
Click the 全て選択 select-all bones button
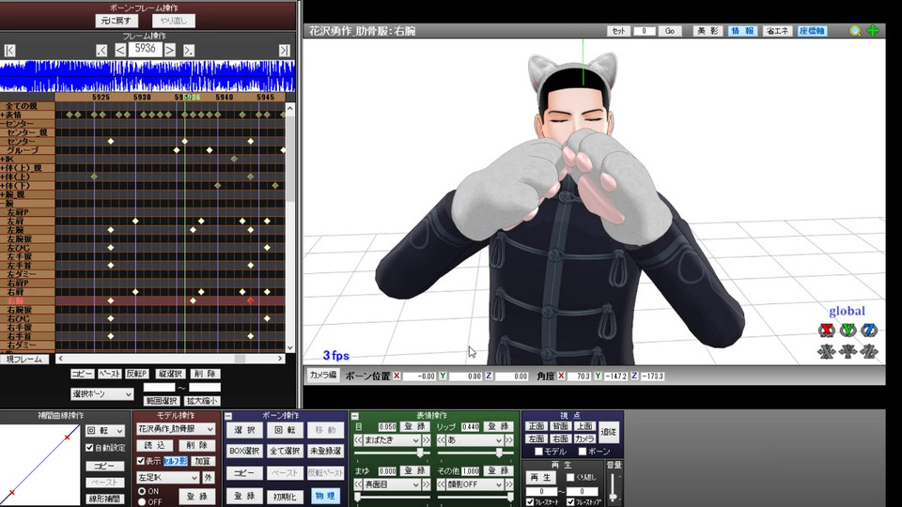tap(285, 452)
